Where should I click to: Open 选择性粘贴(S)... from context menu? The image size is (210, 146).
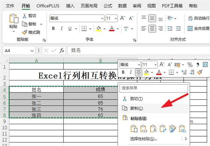click(154, 139)
